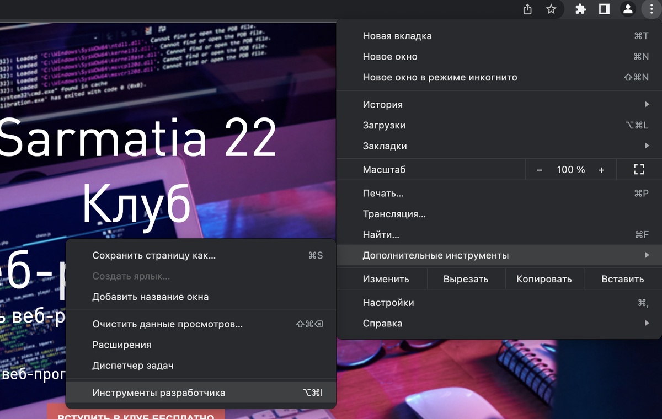This screenshot has height=419, width=662.
Task: Open the Extensions puzzle icon
Action: tap(580, 9)
